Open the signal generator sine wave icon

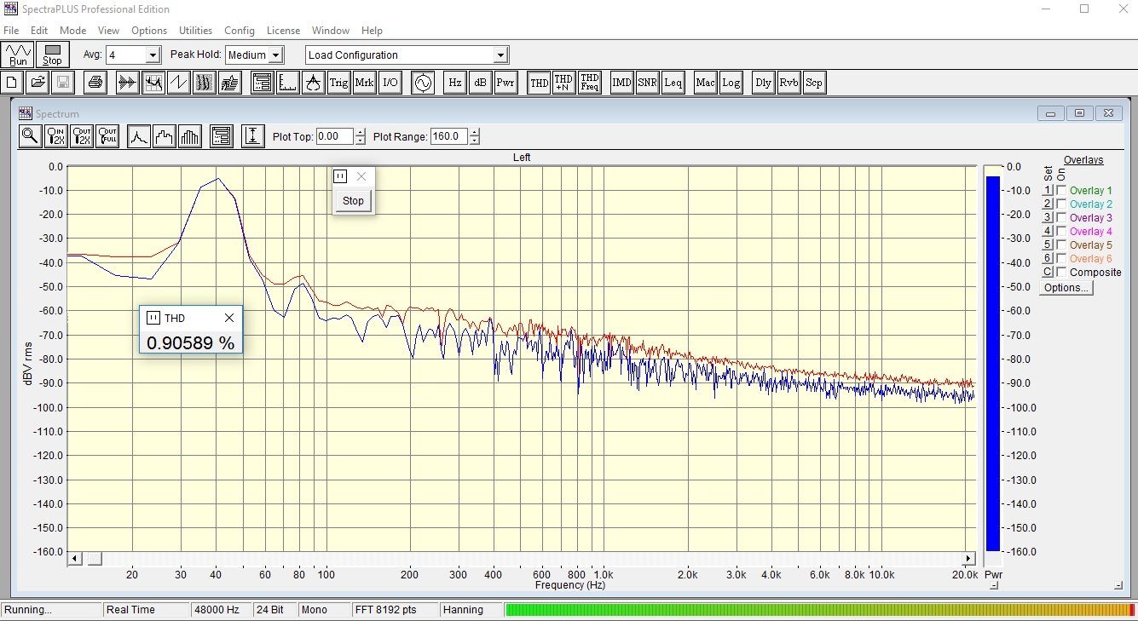(423, 83)
